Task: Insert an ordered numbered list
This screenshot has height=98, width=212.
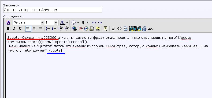Action: [x=48, y=29]
